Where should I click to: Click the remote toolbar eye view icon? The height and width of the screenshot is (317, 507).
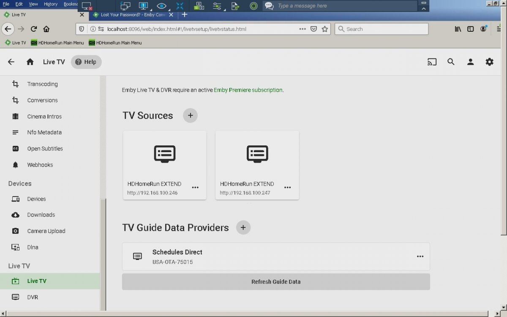(x=161, y=6)
